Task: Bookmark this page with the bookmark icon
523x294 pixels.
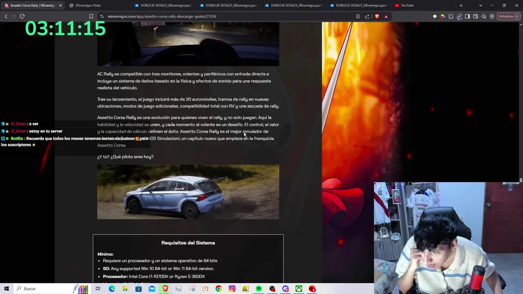Action: 91,16
